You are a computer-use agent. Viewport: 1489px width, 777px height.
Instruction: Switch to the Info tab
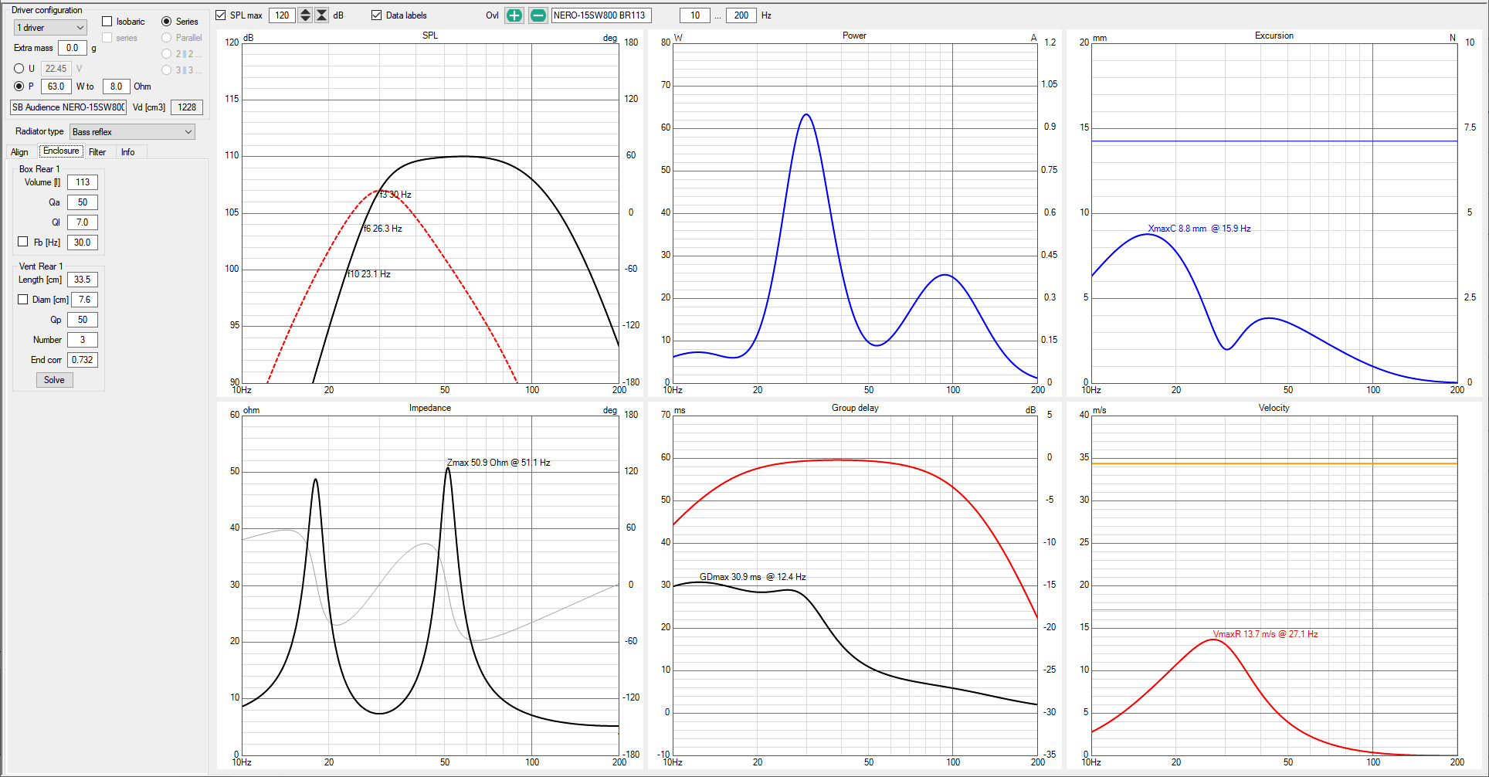coord(128,152)
